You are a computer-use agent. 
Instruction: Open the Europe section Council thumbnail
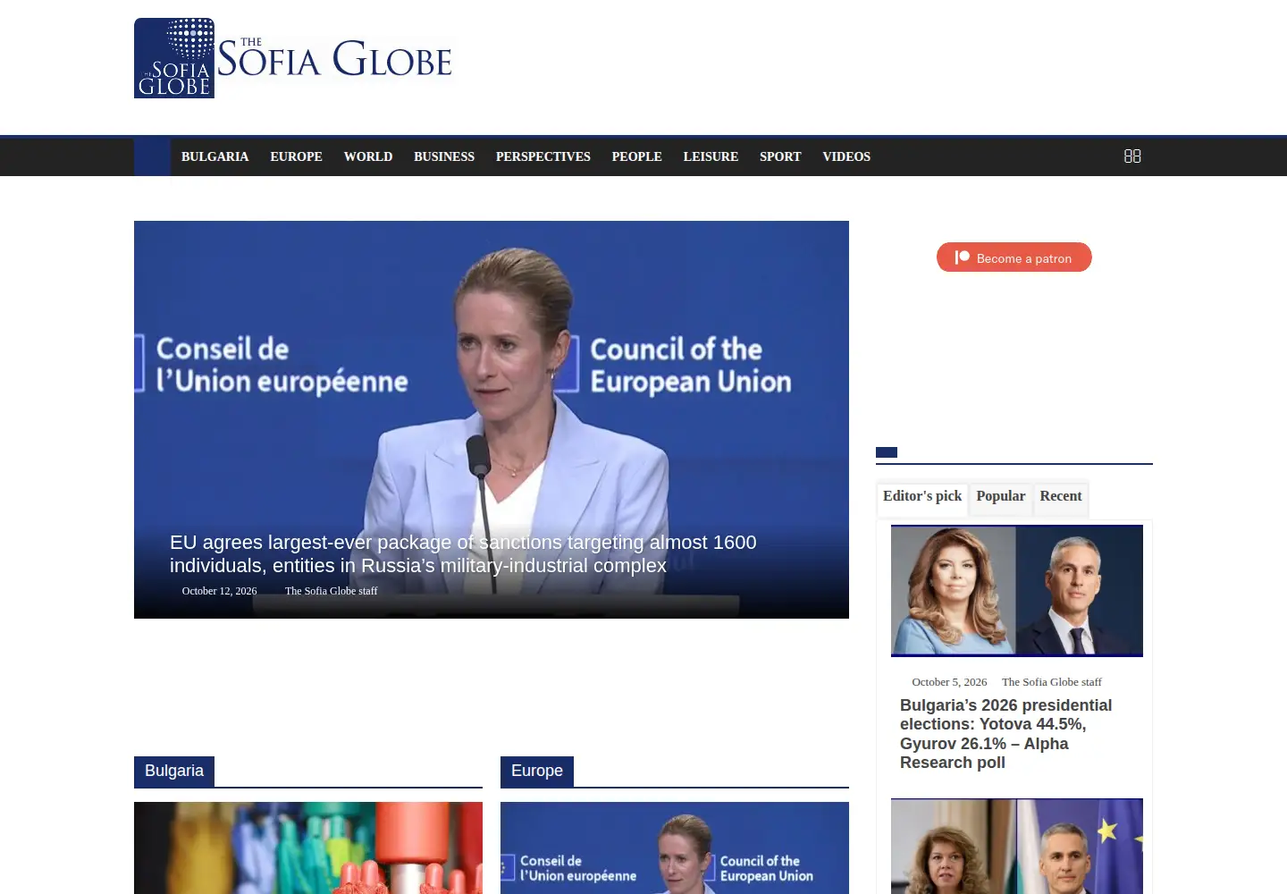675,848
